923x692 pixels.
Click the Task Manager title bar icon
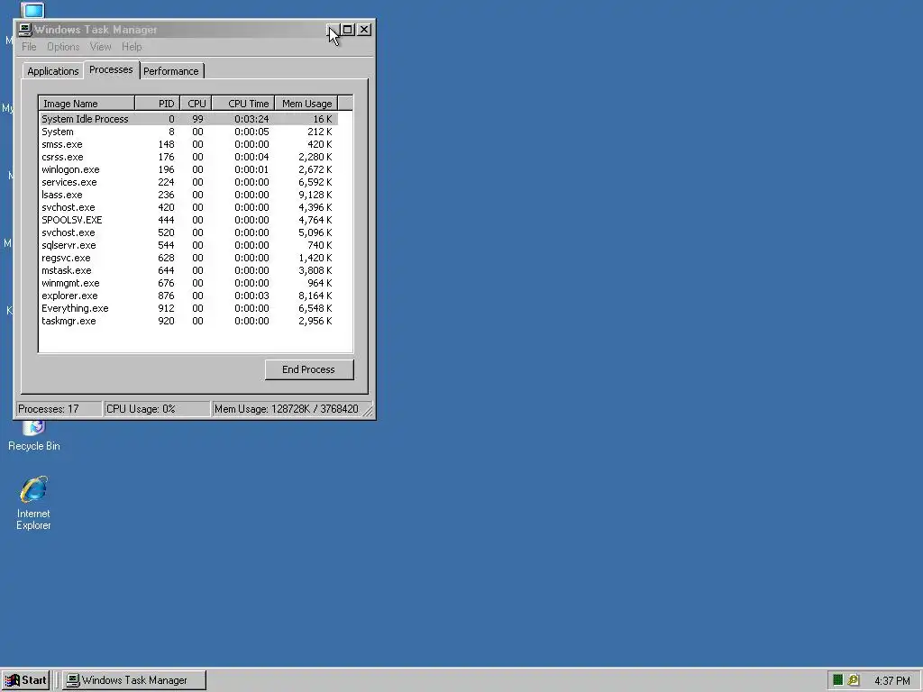pos(24,30)
